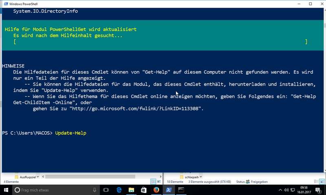Switch left Explorer pane to details view
Screen dimensions: 326x195
(153, 182)
